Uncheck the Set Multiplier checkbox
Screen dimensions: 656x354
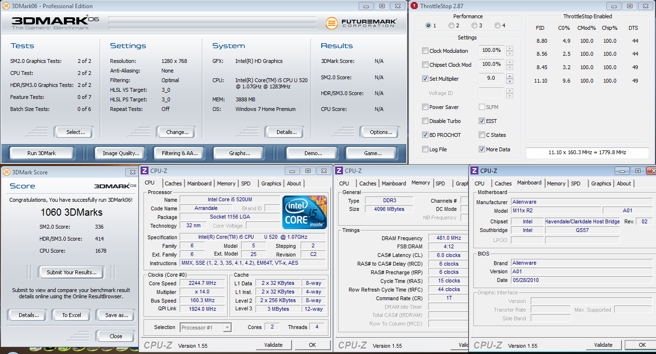coord(425,79)
